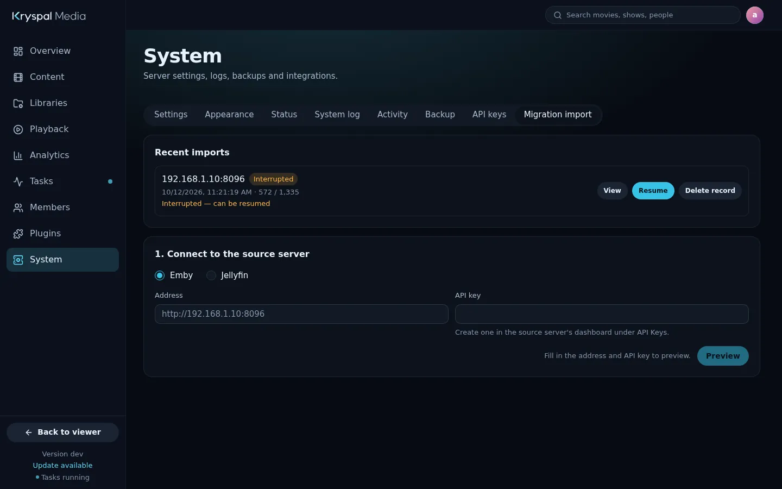Resume the interrupted import

coord(653,191)
